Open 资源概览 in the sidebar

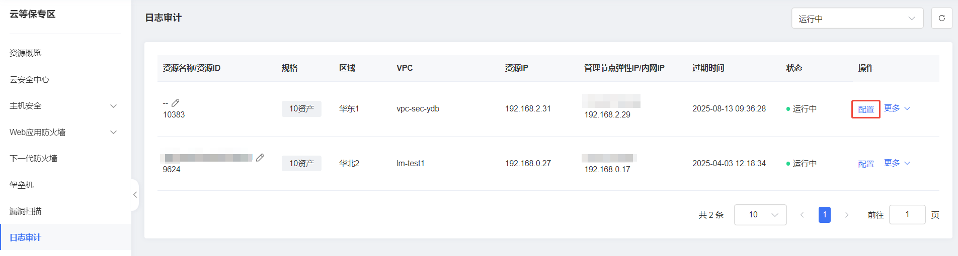[x=26, y=53]
